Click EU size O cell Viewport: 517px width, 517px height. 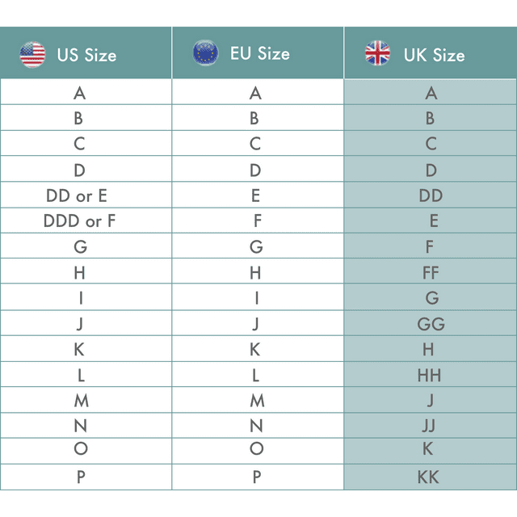pos(257,449)
